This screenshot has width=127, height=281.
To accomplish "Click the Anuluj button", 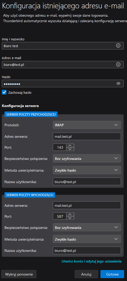I will click(86, 274).
